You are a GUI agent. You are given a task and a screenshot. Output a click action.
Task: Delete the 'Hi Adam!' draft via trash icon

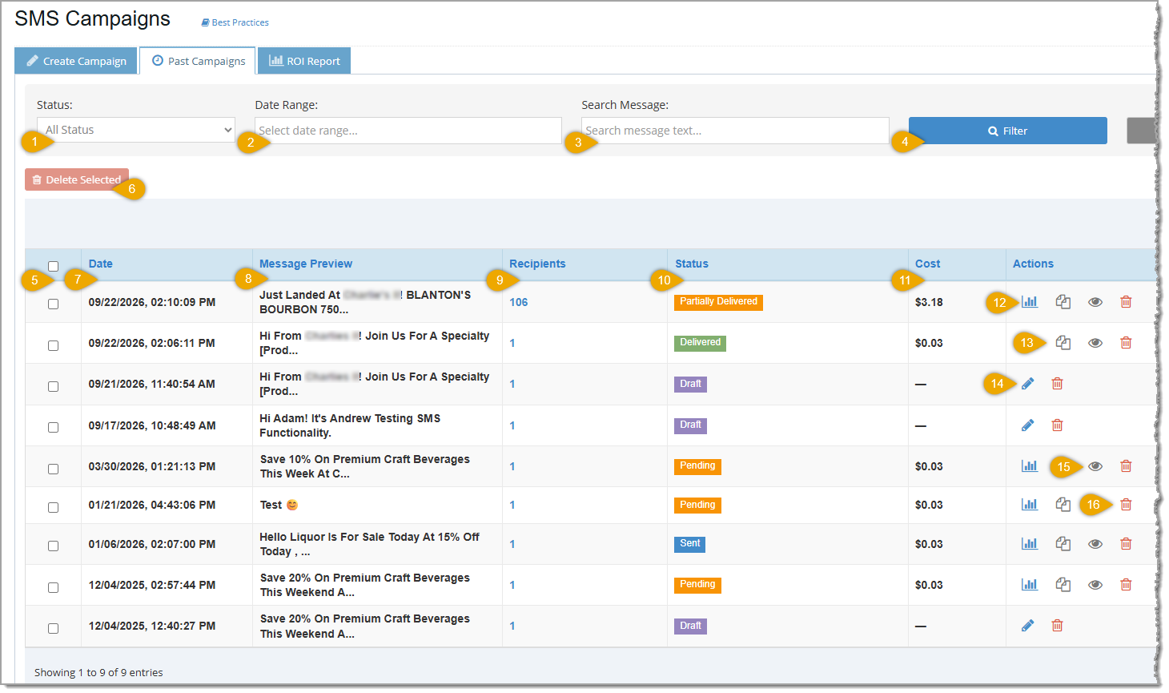point(1057,425)
